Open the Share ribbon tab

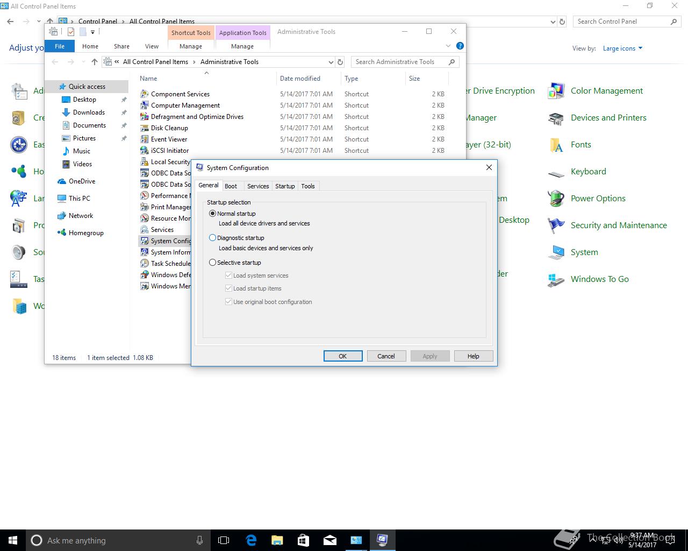[121, 46]
